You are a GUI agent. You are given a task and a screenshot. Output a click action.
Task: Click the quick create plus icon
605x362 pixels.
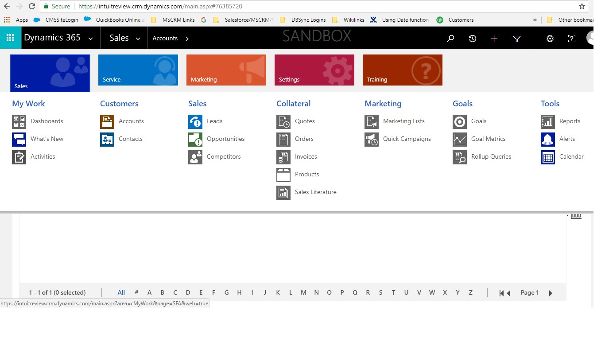[x=494, y=39]
